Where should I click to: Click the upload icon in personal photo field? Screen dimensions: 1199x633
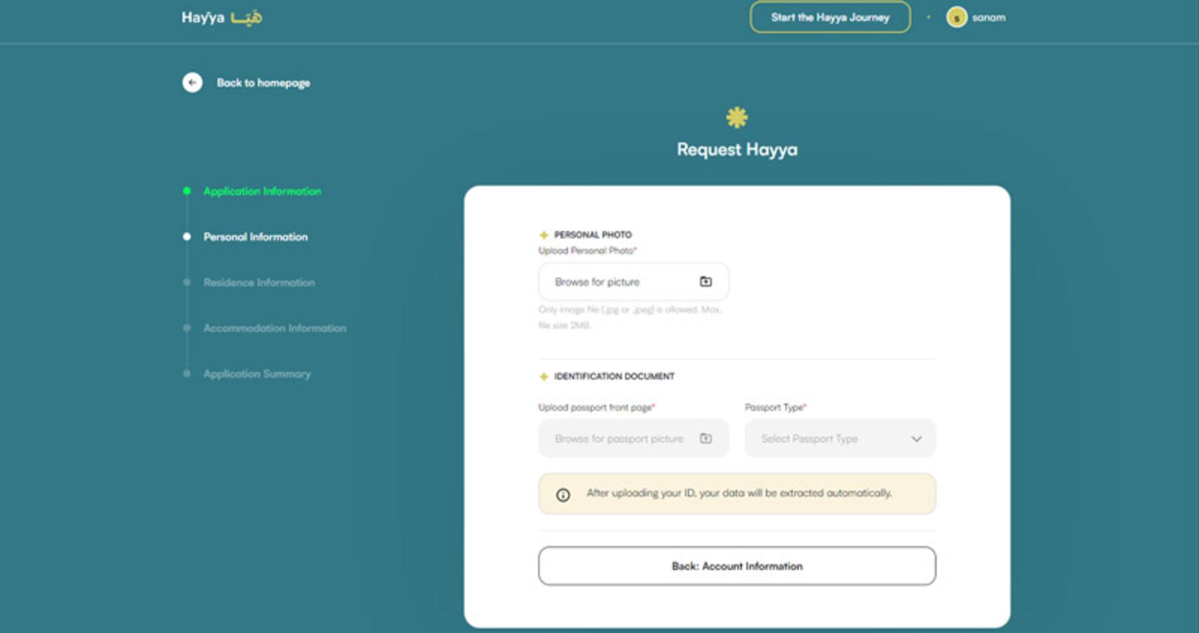[706, 282]
